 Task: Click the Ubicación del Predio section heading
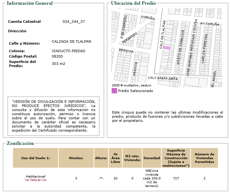133,3
